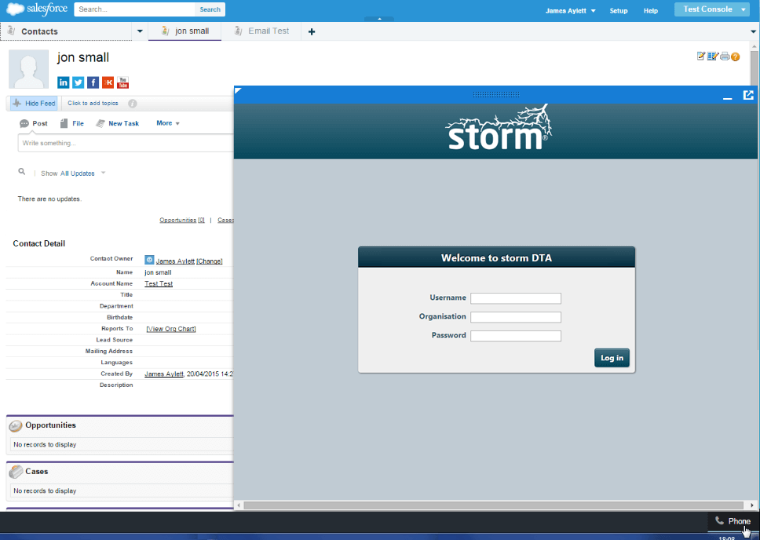Switch to the Email Test tab
Screen dimensions: 760x540
click(261, 31)
